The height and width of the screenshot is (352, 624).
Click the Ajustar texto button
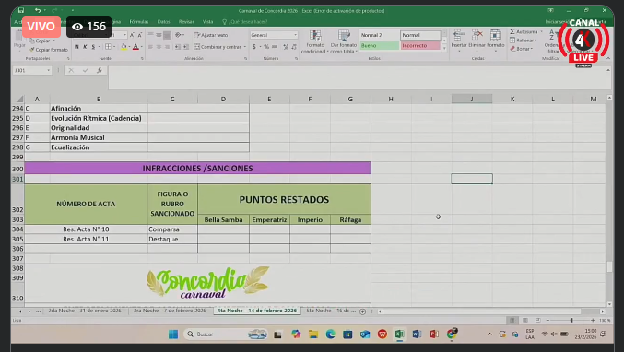[x=211, y=35]
